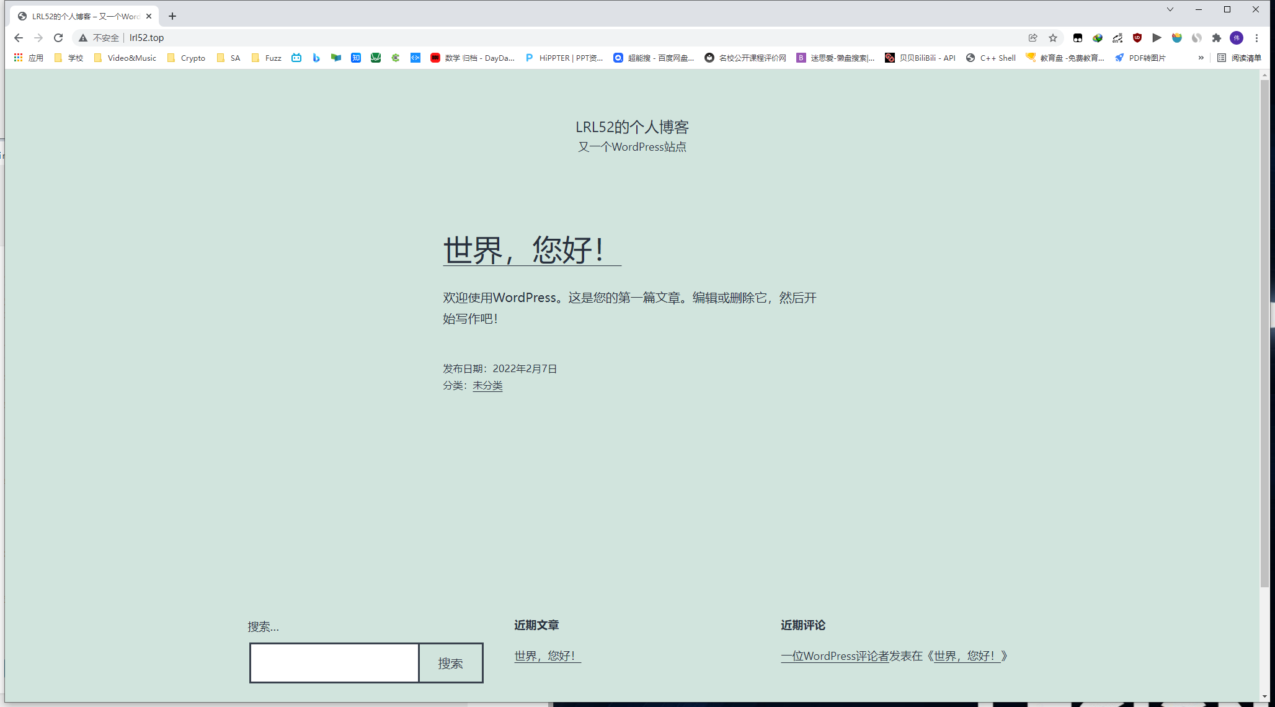Open the 不安全 site security warning
The height and width of the screenshot is (707, 1275).
pos(99,38)
